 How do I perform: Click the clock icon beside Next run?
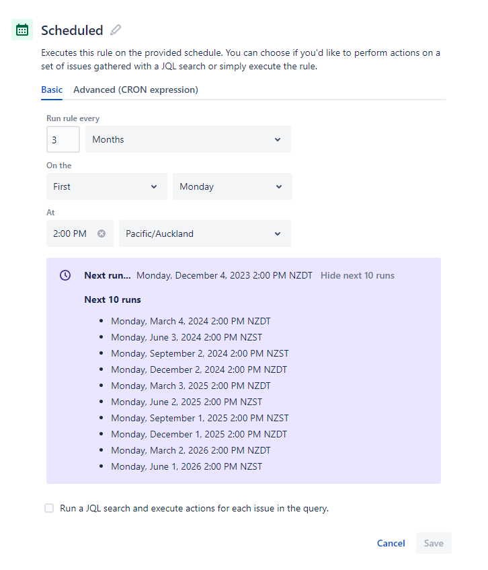pyautogui.click(x=65, y=275)
